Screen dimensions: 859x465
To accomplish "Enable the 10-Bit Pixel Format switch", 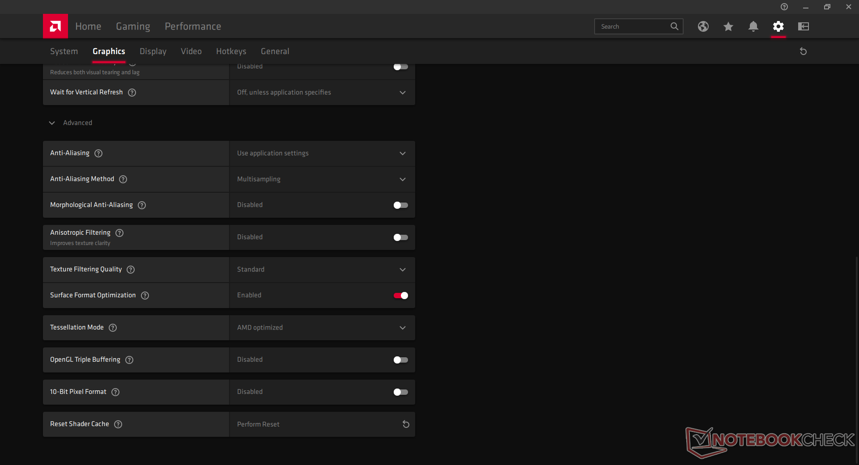I will pos(400,392).
